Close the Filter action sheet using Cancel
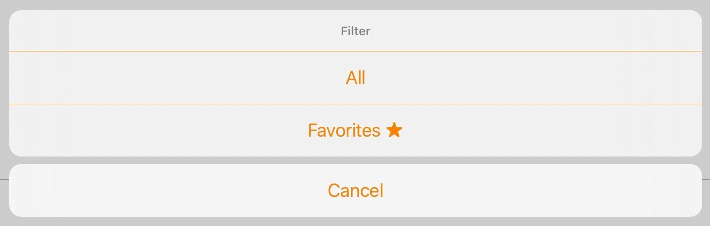 click(x=355, y=190)
